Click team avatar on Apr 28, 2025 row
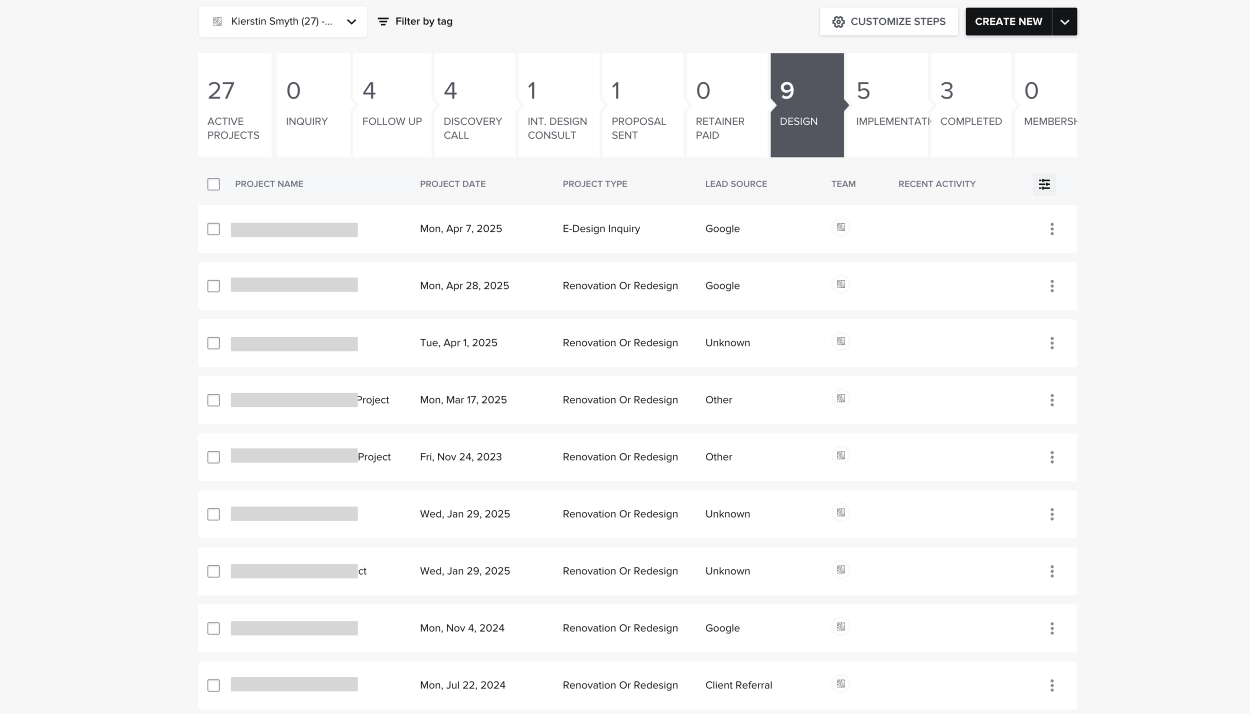Viewport: 1250px width, 714px height. tap(840, 284)
